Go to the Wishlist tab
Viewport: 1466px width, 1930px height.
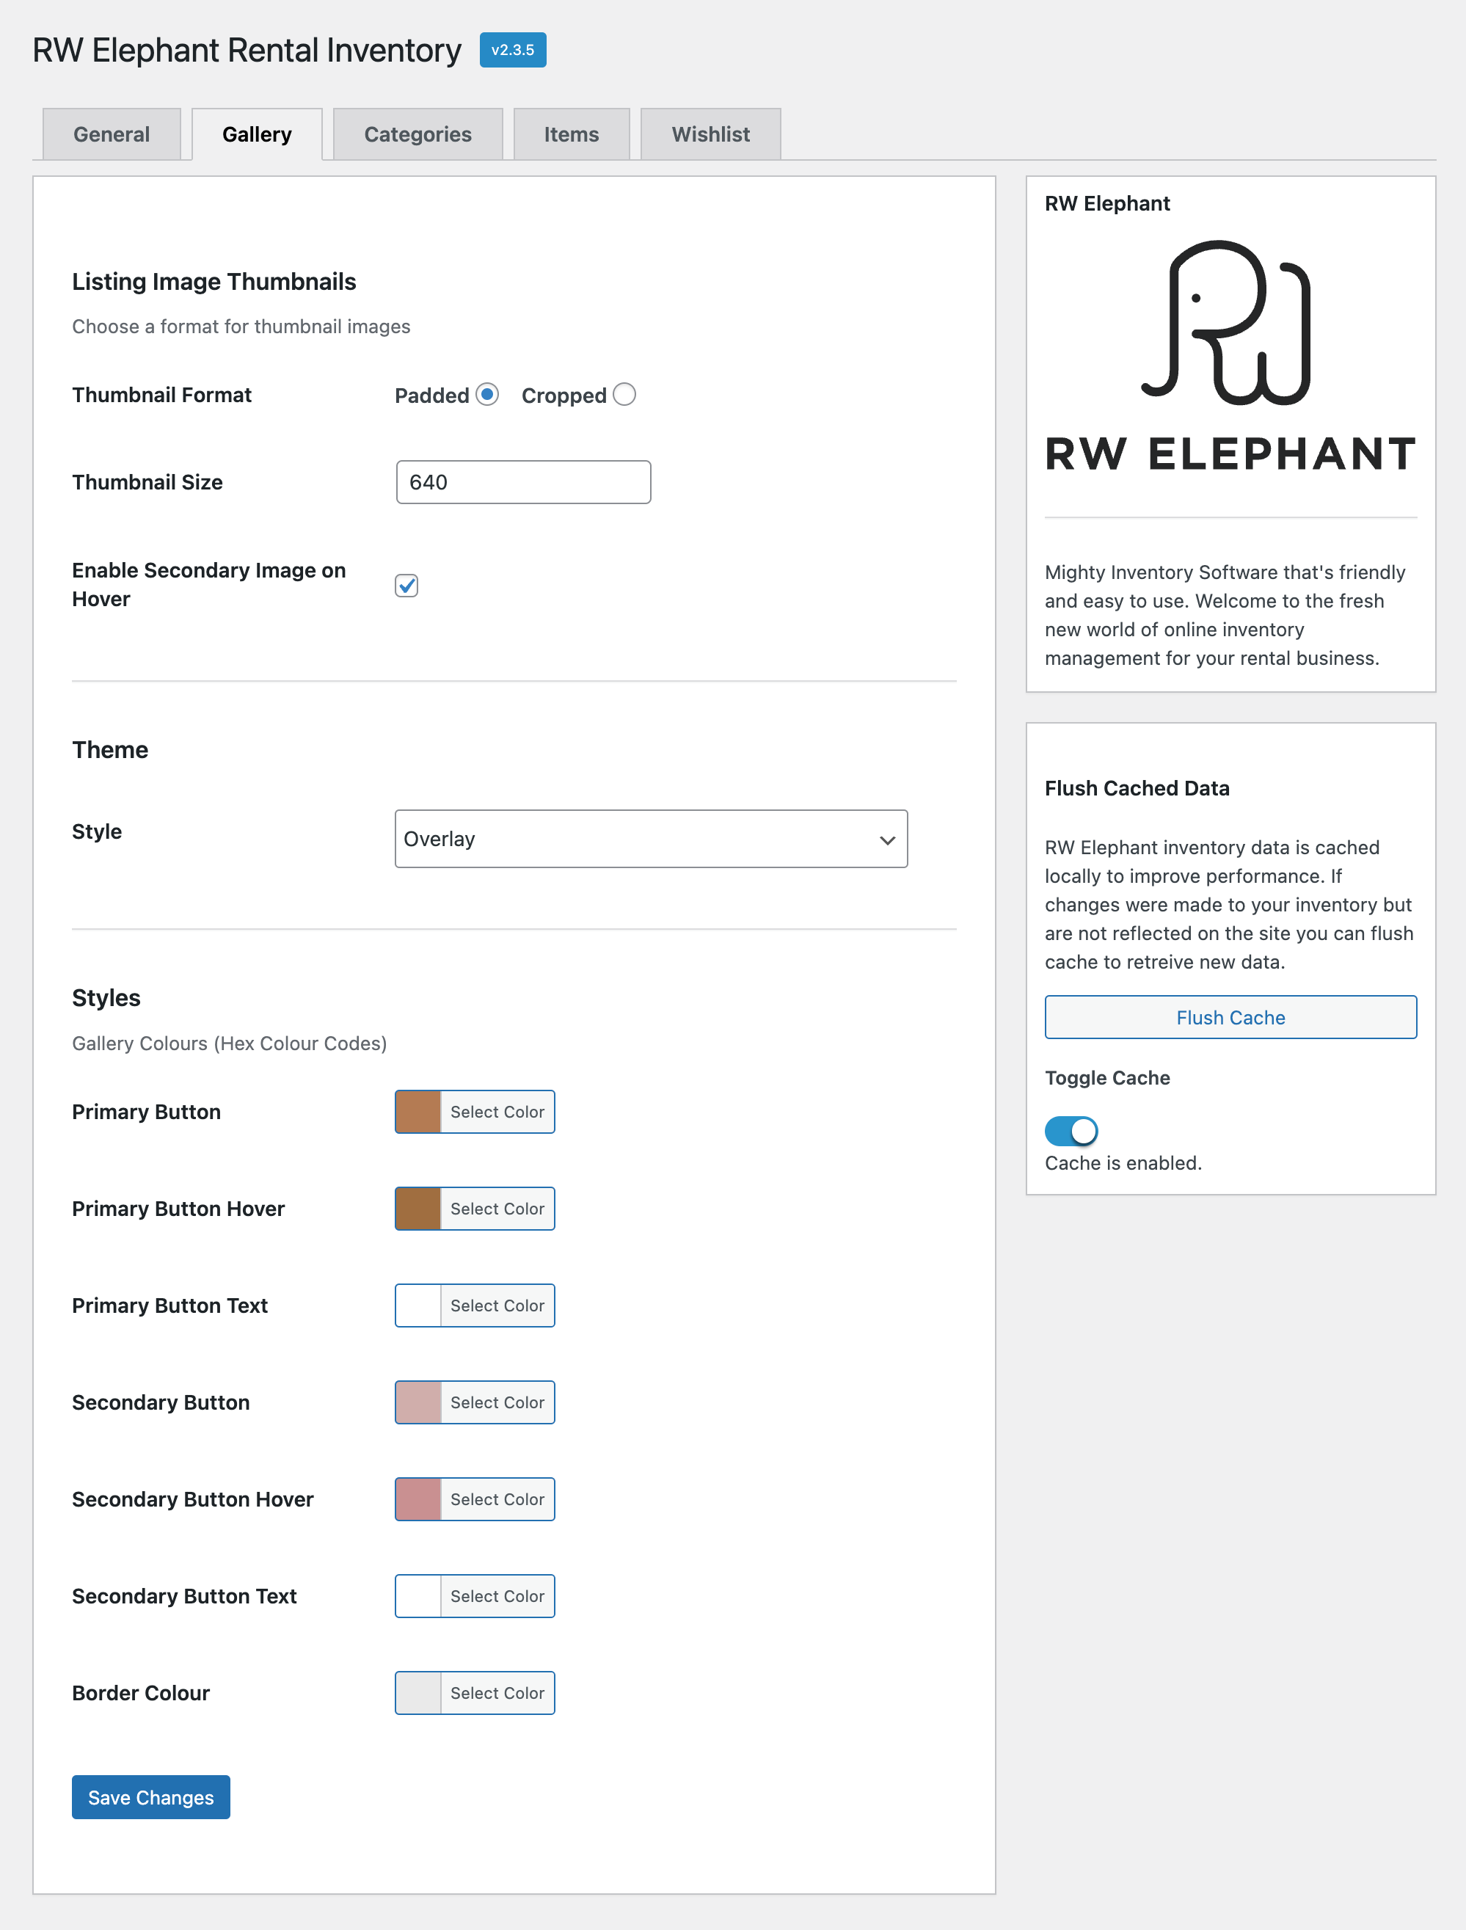(x=710, y=134)
